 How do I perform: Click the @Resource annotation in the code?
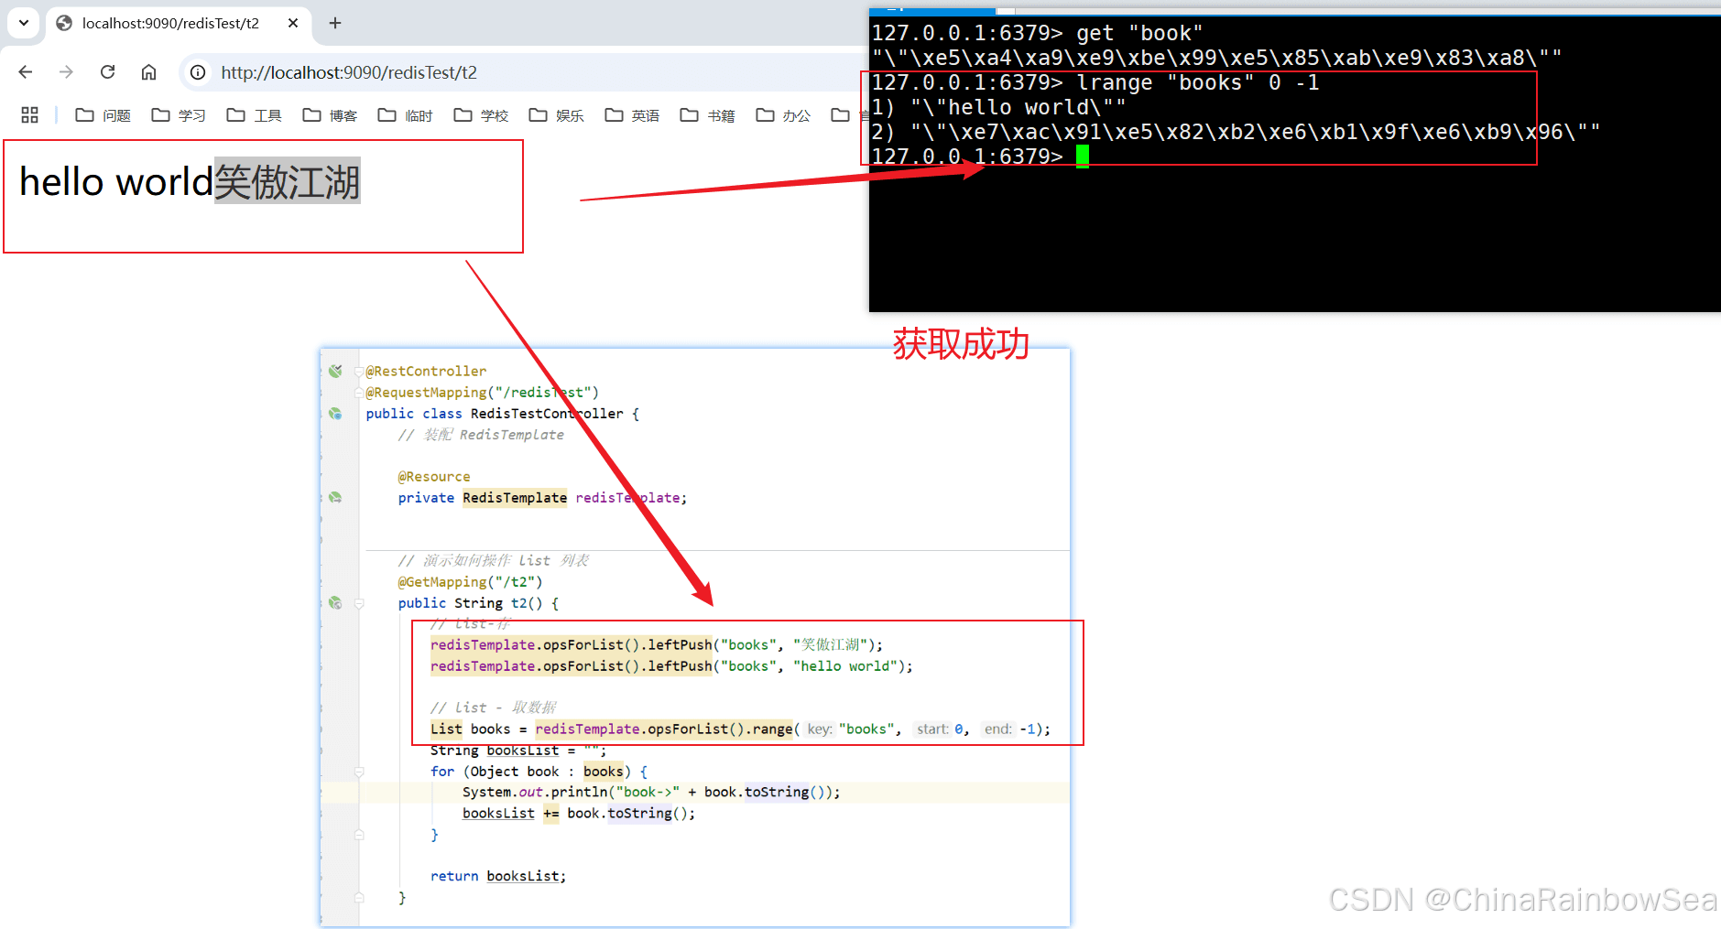[434, 477]
